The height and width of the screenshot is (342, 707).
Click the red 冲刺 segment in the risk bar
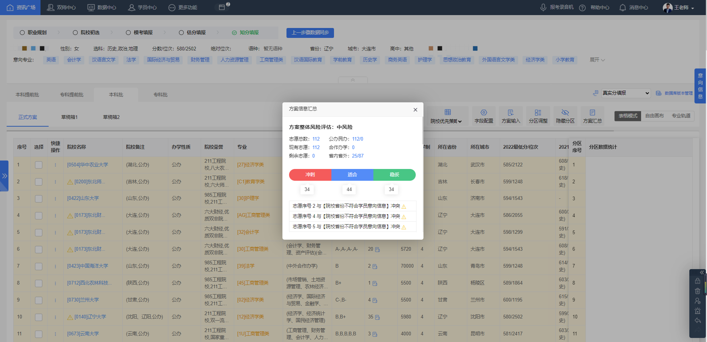tap(310, 175)
